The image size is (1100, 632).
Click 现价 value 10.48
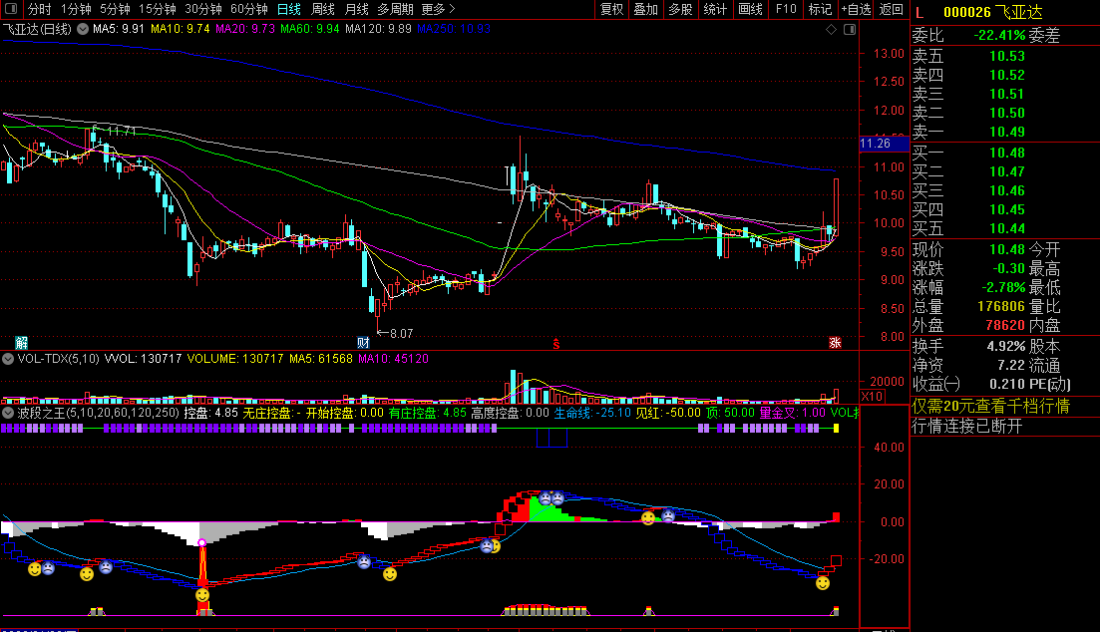pos(1006,250)
